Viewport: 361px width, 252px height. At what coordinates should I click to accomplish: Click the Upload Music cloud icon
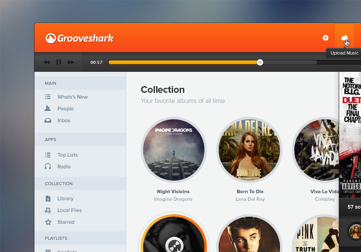coord(345,38)
